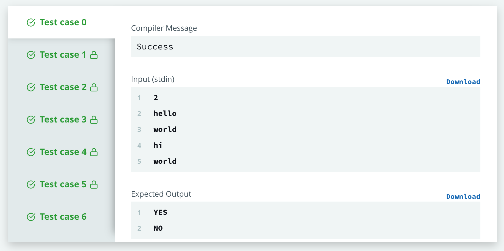
Task: Click the lock icon beside Test case 5
Action: point(94,185)
